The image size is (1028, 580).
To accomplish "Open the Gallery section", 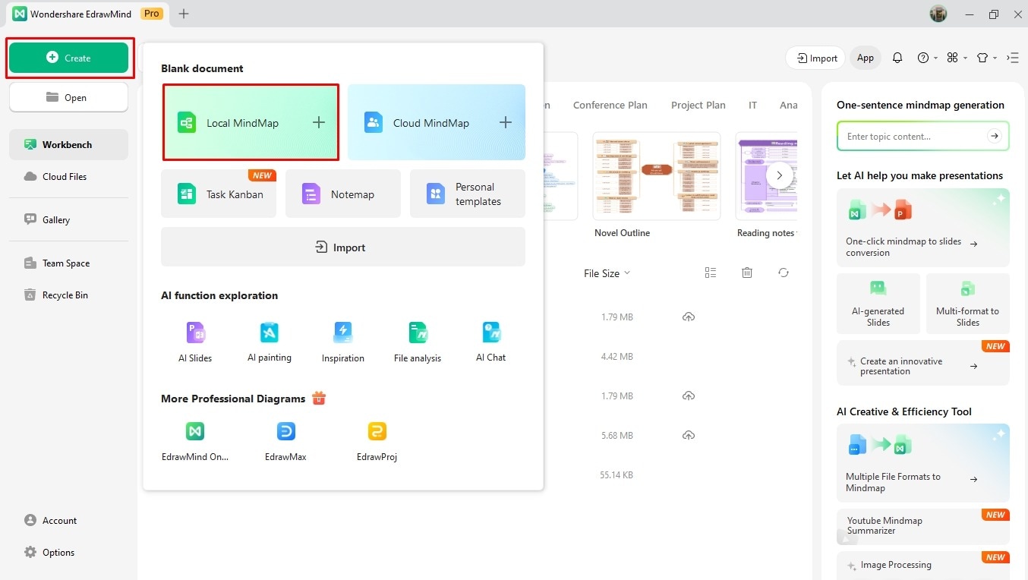I will click(68, 219).
